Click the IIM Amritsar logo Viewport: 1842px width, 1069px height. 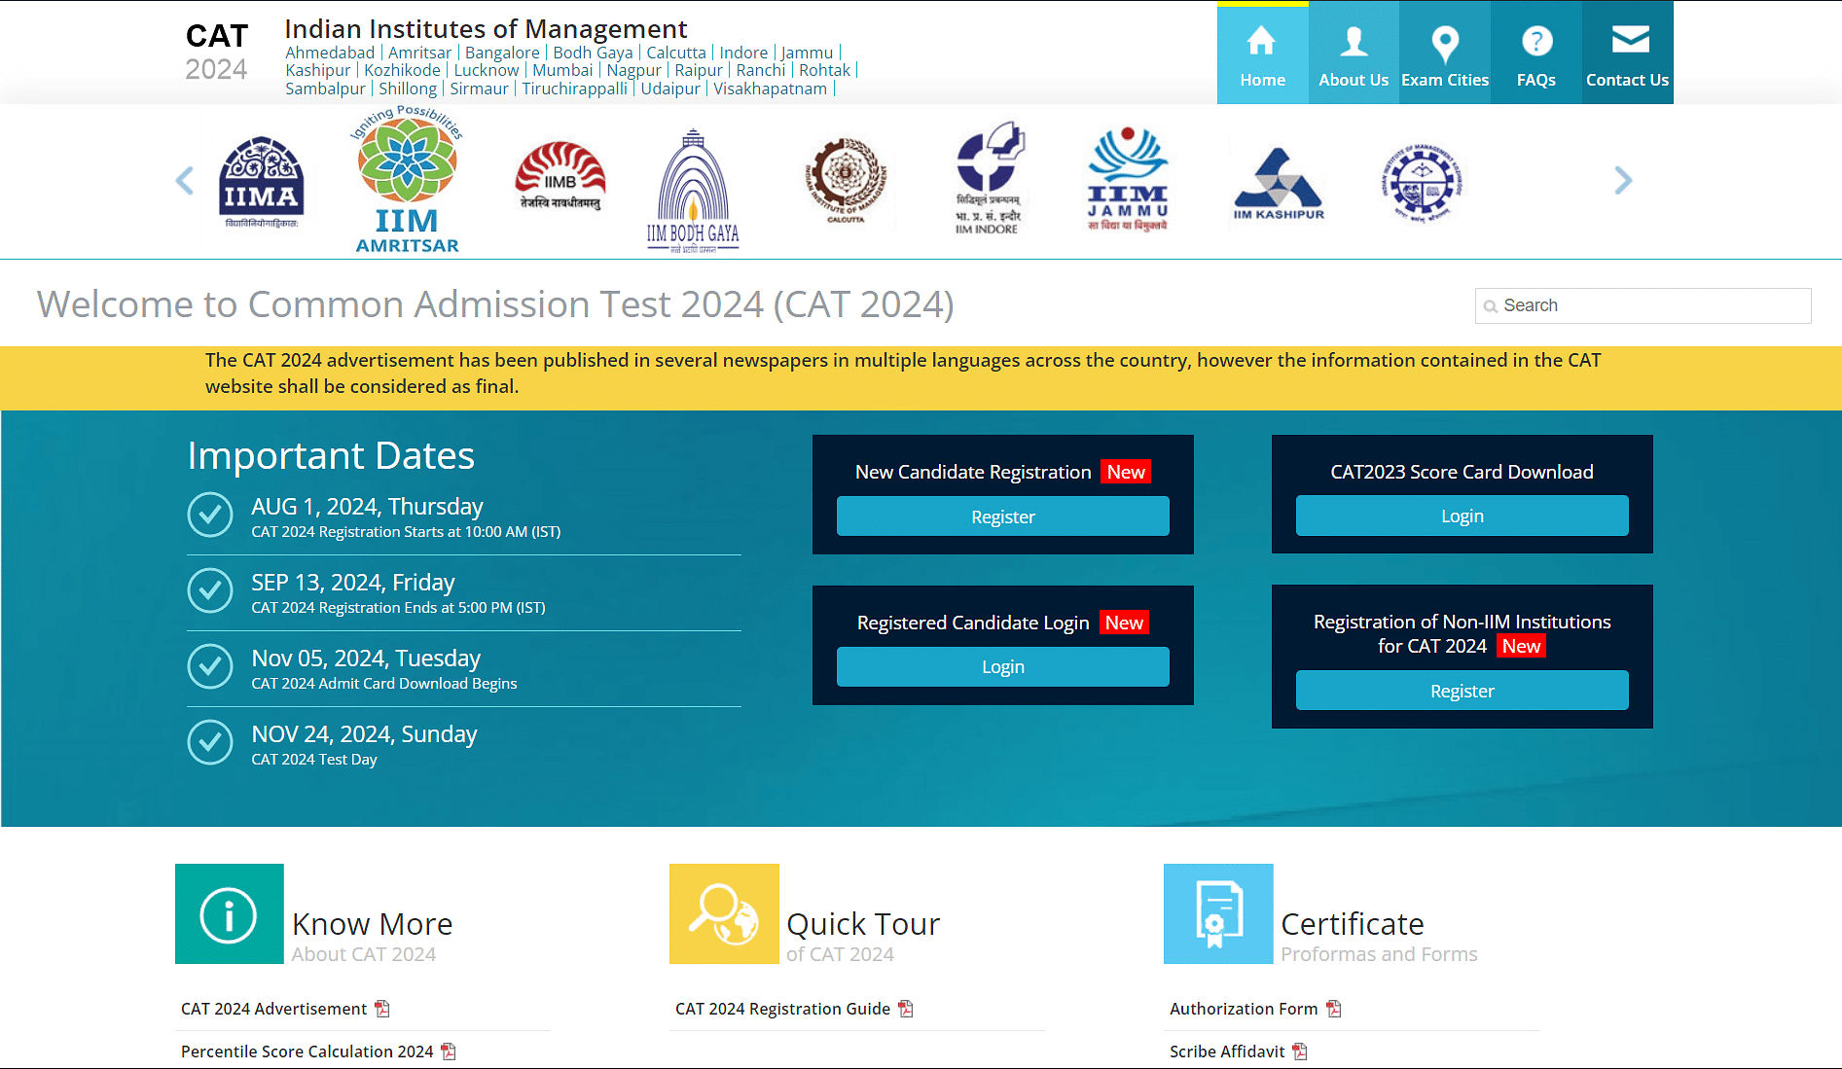pos(407,180)
